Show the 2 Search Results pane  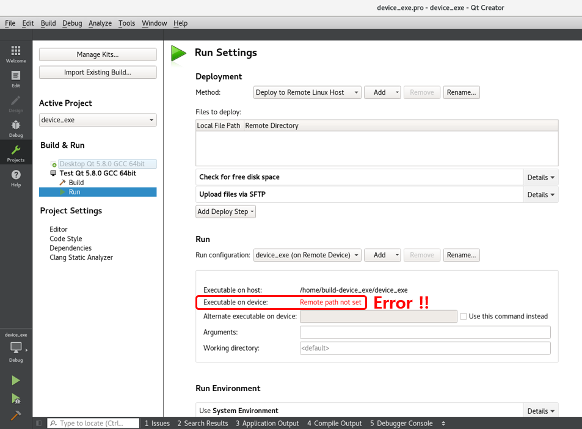(x=203, y=424)
